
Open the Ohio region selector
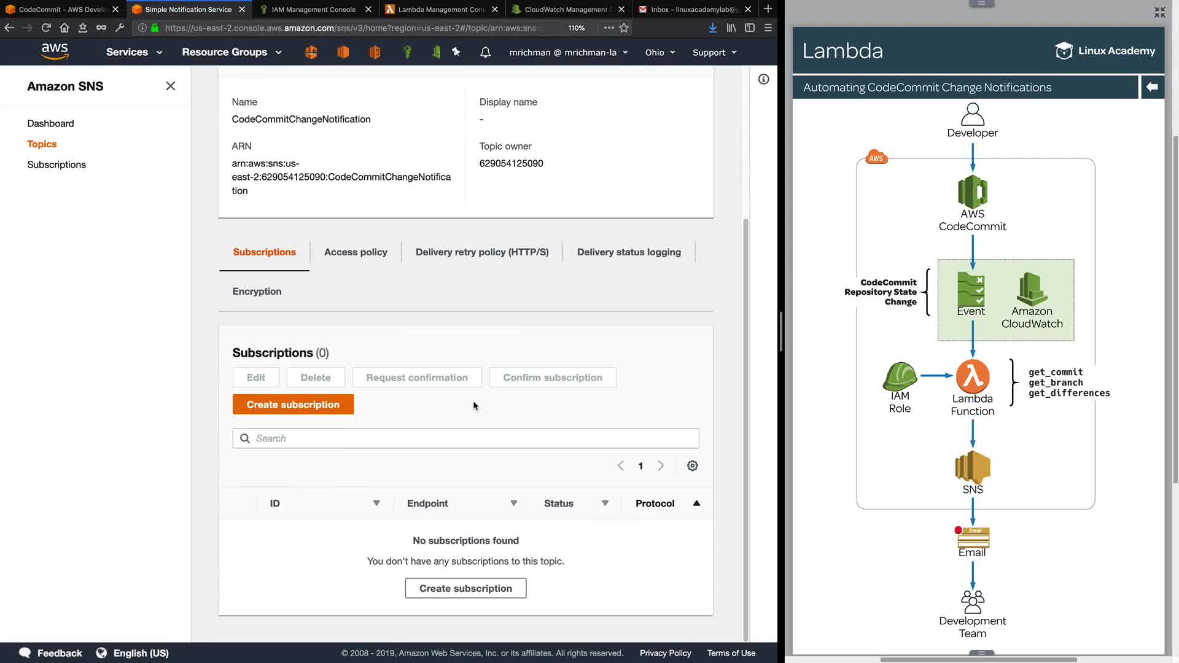(x=660, y=53)
